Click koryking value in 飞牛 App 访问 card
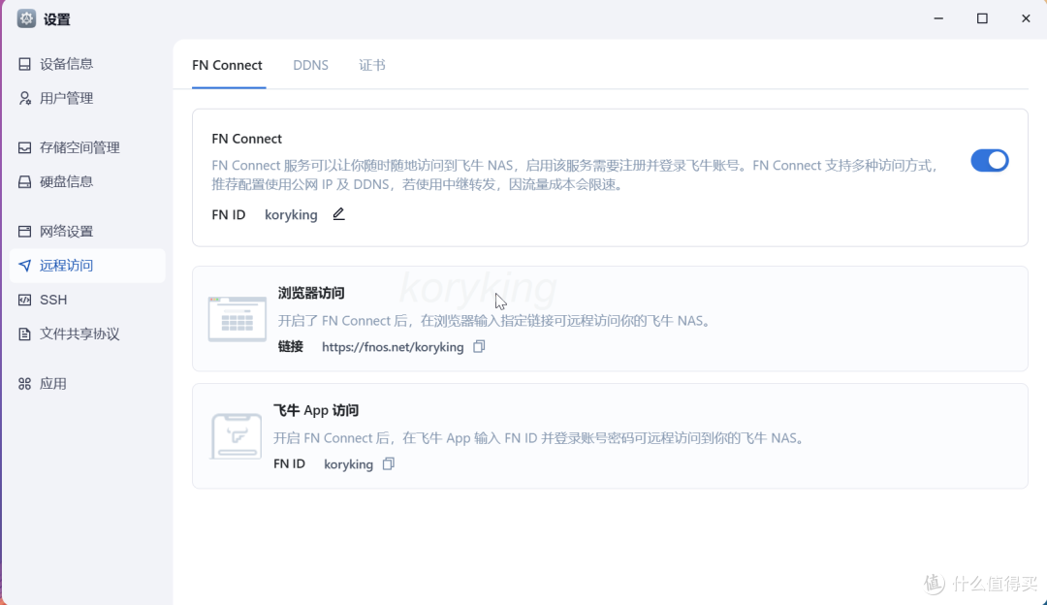Screen dimensions: 1047x605 pos(349,464)
